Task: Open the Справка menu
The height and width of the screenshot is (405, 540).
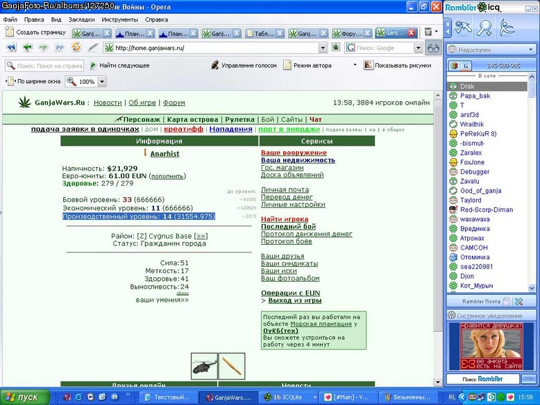Action: click(x=156, y=19)
